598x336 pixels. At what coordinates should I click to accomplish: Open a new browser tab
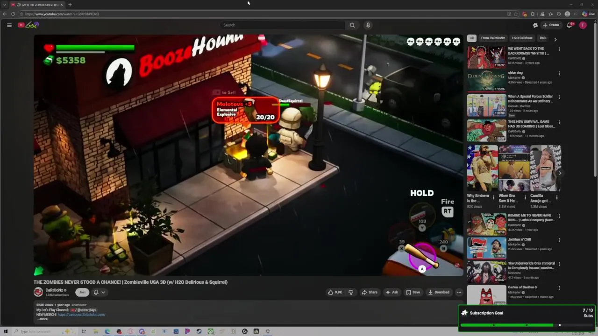click(70, 5)
